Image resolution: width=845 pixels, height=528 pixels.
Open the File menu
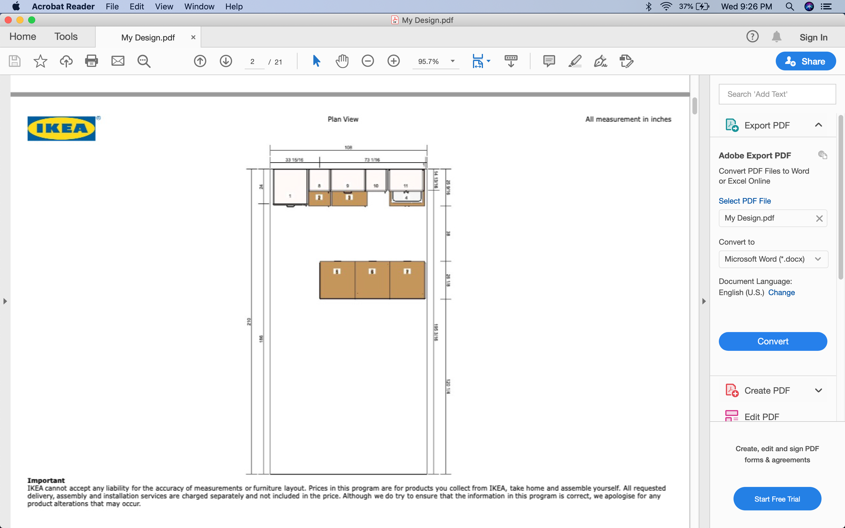coord(112,6)
